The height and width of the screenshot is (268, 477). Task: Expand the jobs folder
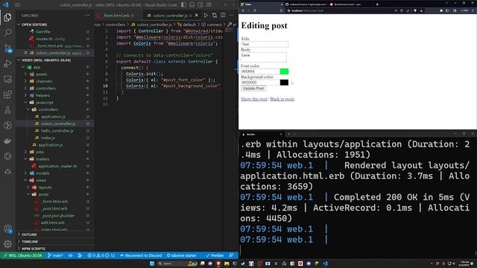click(40, 152)
